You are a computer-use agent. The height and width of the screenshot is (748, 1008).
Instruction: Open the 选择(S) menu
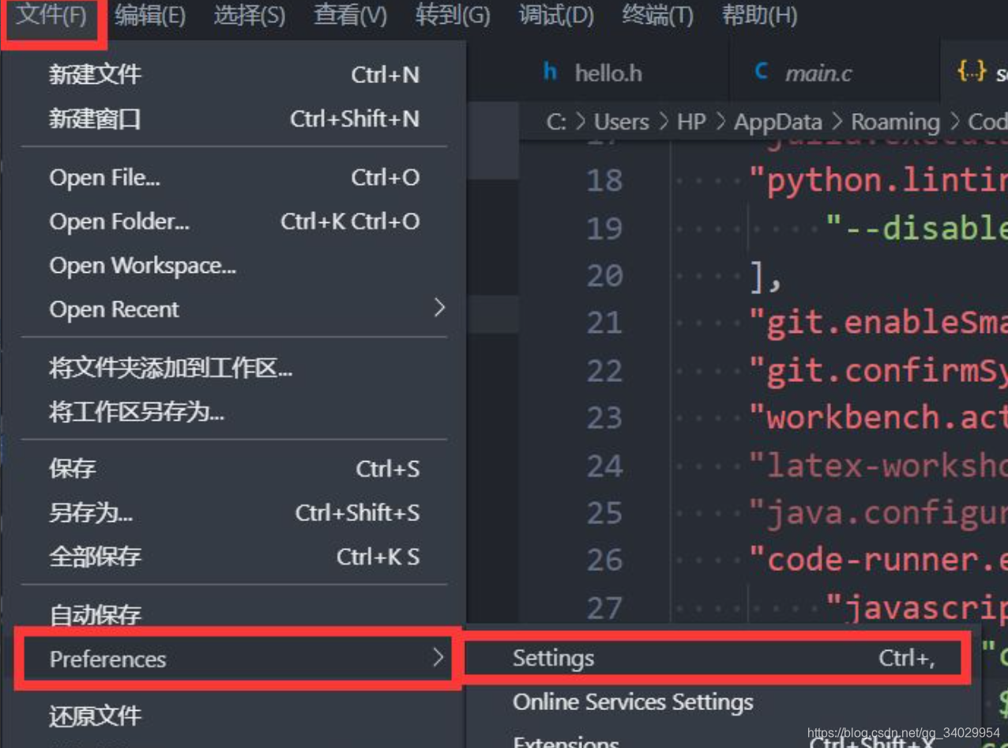250,15
